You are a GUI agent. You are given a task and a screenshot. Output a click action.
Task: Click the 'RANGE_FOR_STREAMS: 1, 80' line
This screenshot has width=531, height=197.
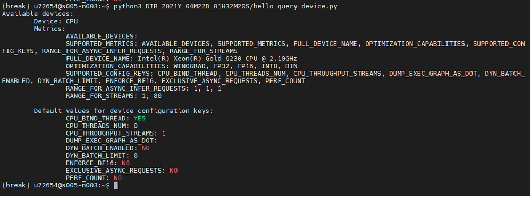114,96
